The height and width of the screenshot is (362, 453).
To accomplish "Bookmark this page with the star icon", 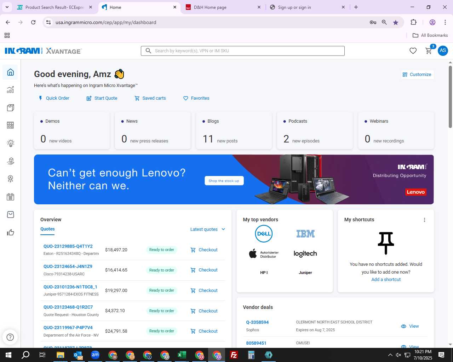I will click(x=396, y=22).
